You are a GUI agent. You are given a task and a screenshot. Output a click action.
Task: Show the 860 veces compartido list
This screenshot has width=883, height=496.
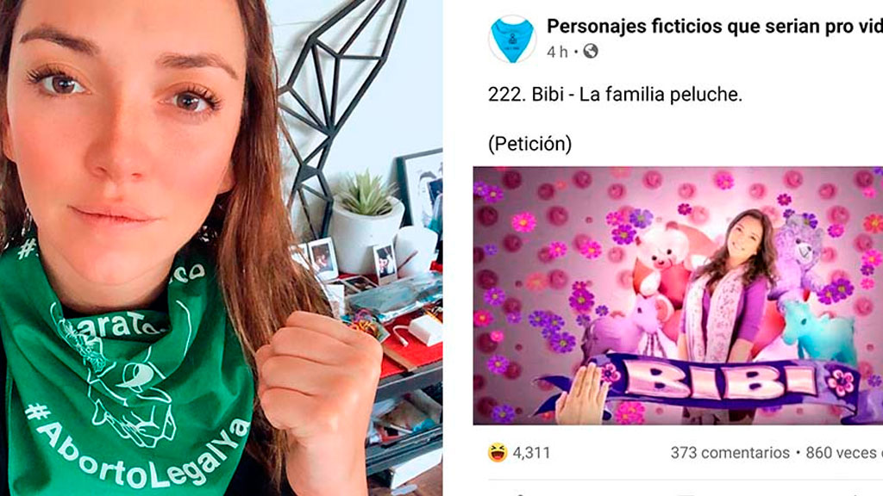tap(843, 453)
